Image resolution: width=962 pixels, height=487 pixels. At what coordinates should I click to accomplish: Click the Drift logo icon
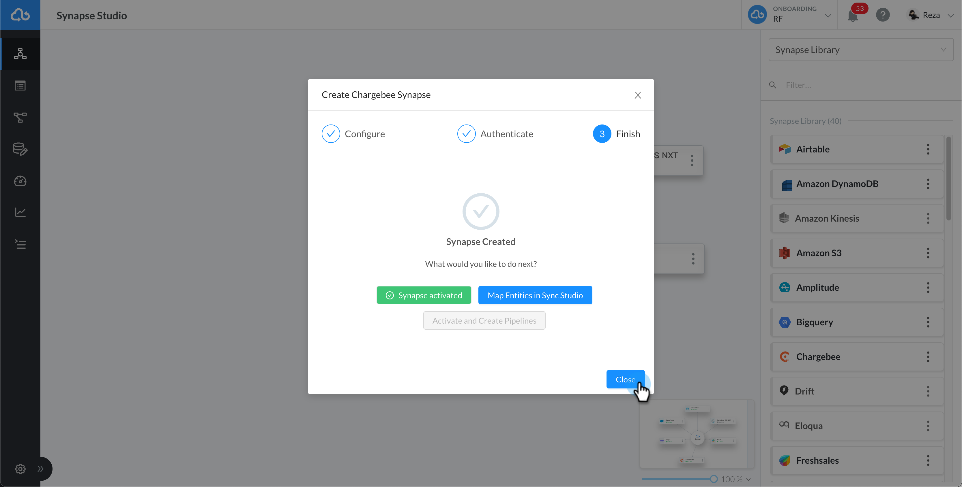[x=784, y=391]
